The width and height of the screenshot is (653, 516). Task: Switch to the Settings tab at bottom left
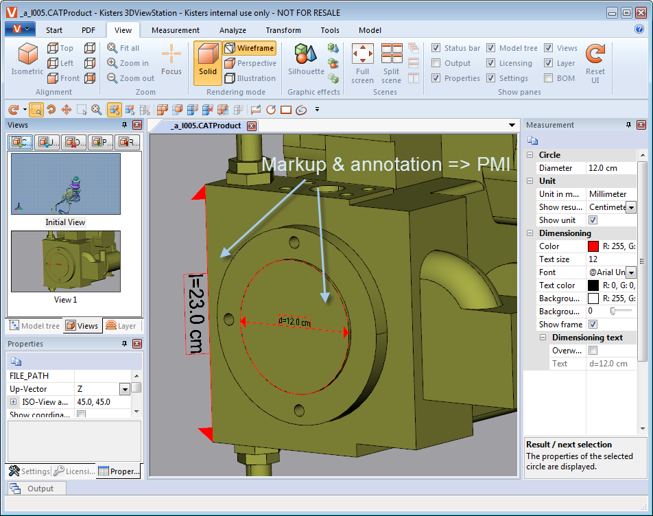(x=29, y=471)
